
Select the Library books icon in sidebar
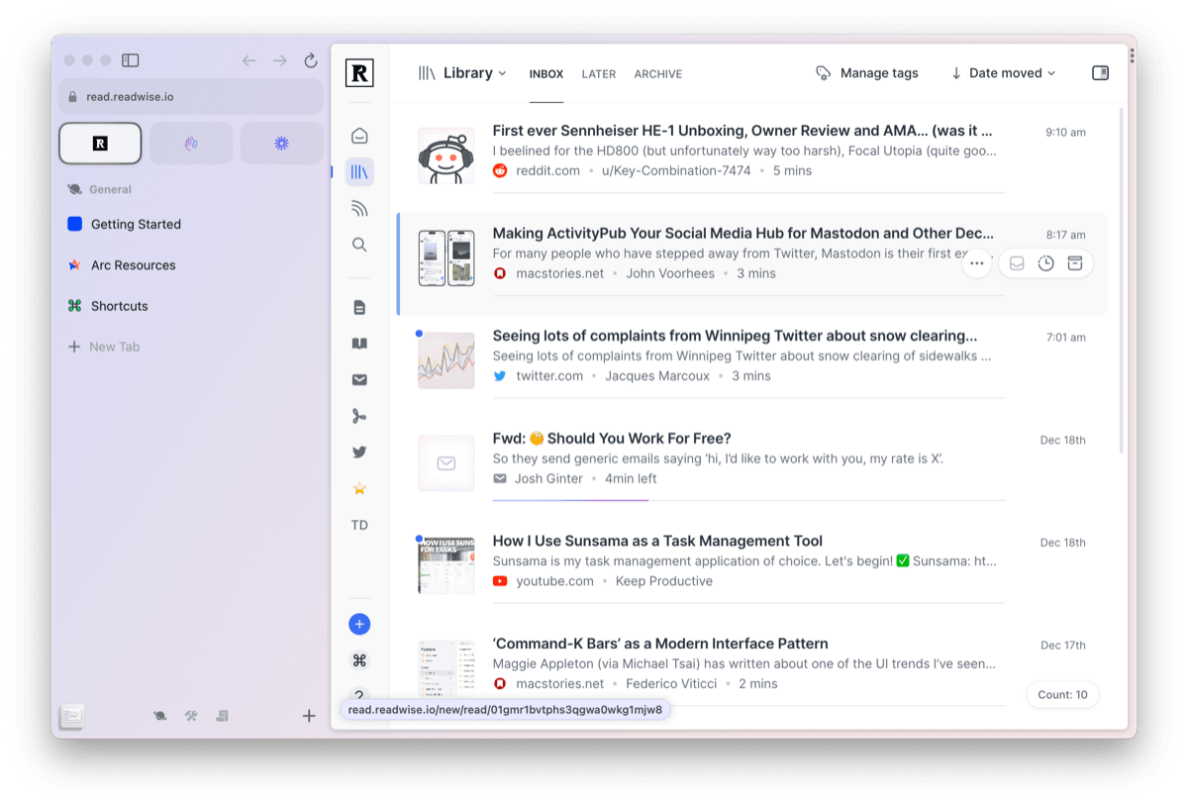pos(359,172)
